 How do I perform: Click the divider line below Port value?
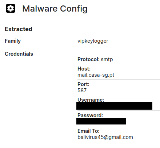(119, 95)
